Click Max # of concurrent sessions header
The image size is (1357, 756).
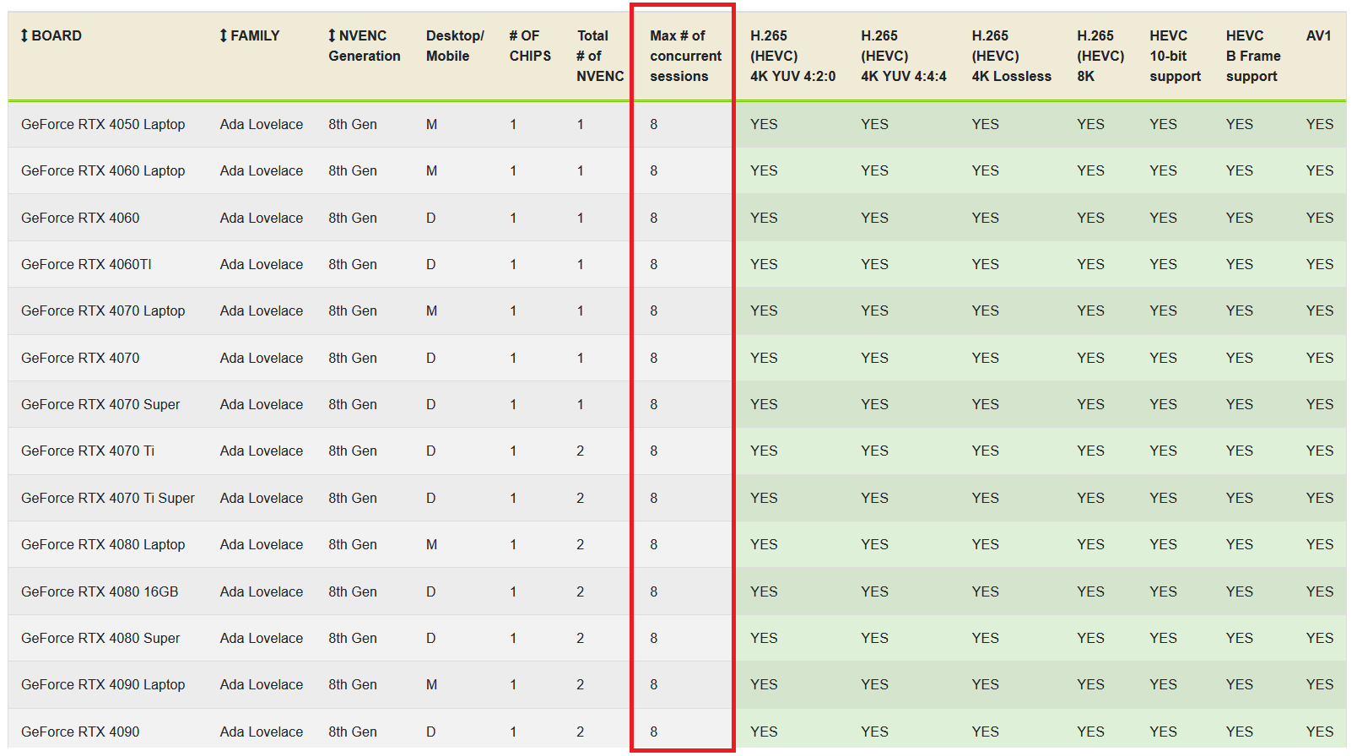[685, 56]
